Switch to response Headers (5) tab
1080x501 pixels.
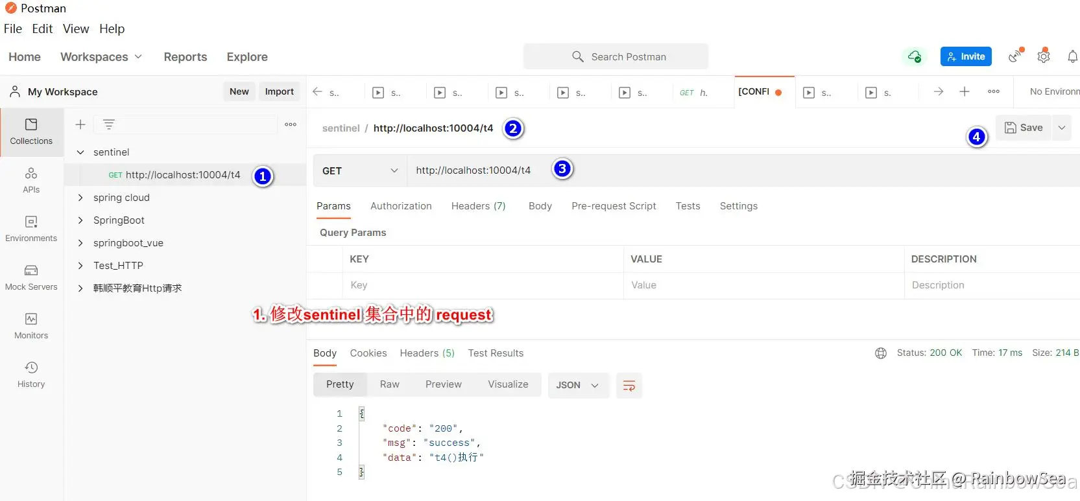coord(427,353)
